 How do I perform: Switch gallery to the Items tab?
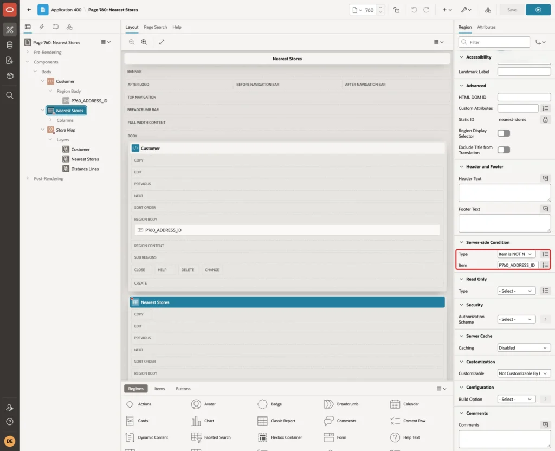click(160, 389)
